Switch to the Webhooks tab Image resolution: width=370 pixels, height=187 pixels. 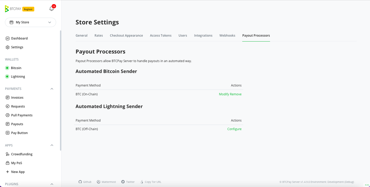coord(227,36)
